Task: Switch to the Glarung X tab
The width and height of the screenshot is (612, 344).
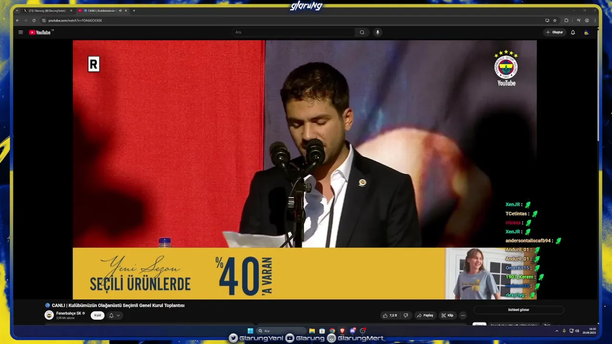Action: [46, 11]
